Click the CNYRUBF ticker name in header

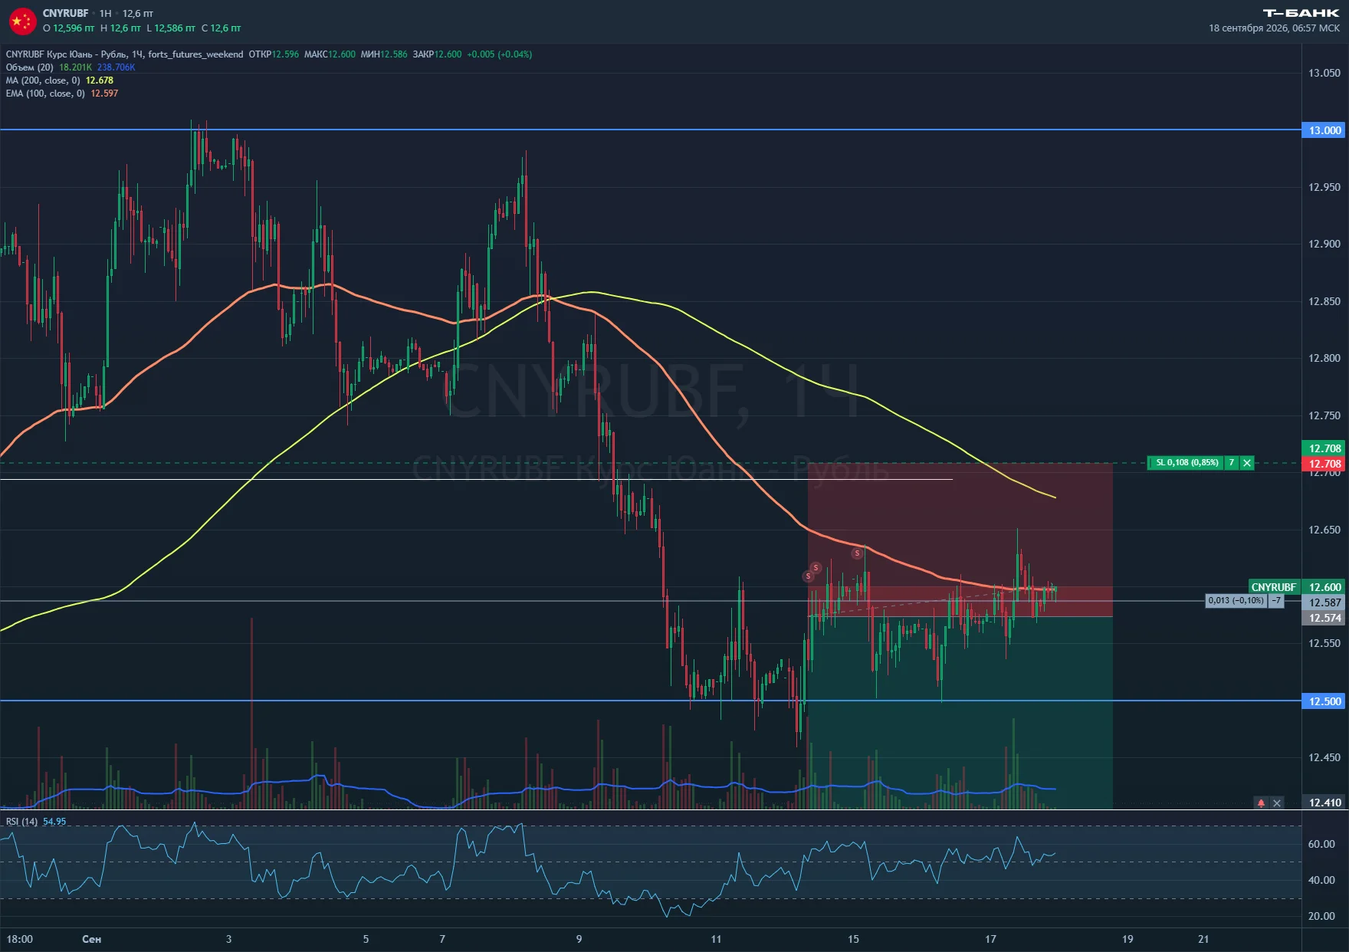[65, 14]
